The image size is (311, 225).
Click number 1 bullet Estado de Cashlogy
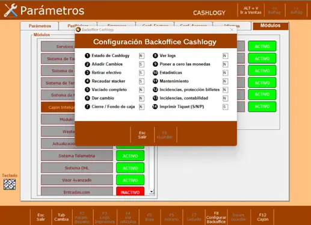click(87, 55)
